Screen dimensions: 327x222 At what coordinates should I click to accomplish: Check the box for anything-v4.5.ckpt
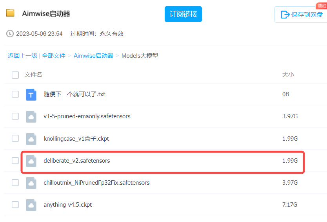[15, 204]
